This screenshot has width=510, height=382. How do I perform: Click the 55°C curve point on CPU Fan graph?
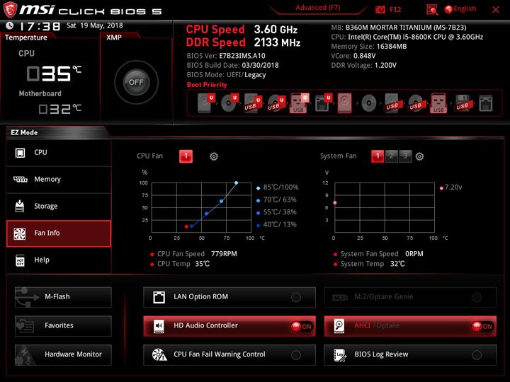pyautogui.click(x=207, y=214)
